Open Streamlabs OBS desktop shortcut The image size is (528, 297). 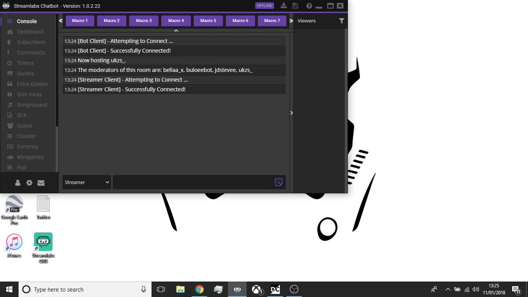[x=43, y=248]
